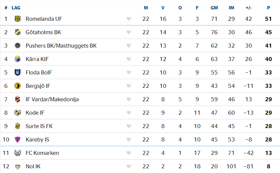Favorite Romelanda UF with the heart
This screenshot has height=173, width=280.
coord(129,19)
